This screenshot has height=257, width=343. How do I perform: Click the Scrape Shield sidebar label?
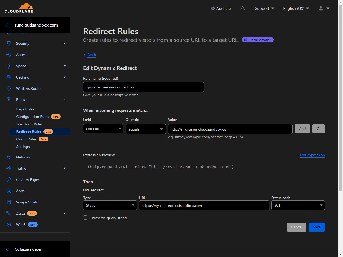pos(27,202)
